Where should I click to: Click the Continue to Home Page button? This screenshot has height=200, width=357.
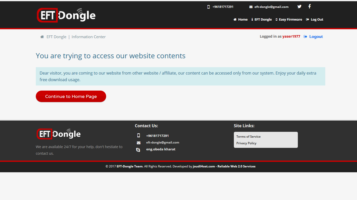tap(71, 96)
